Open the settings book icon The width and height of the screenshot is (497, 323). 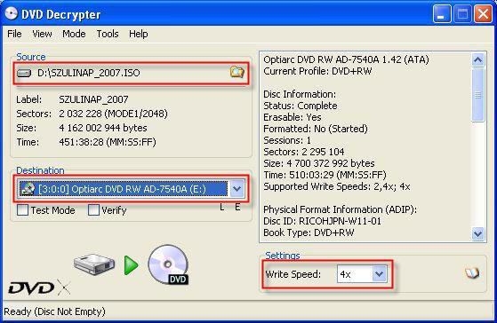coord(472,272)
